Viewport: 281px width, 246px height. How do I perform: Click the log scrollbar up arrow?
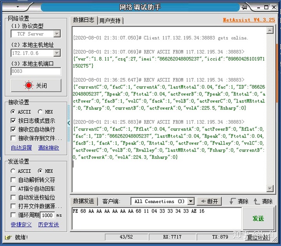[x=270, y=30]
